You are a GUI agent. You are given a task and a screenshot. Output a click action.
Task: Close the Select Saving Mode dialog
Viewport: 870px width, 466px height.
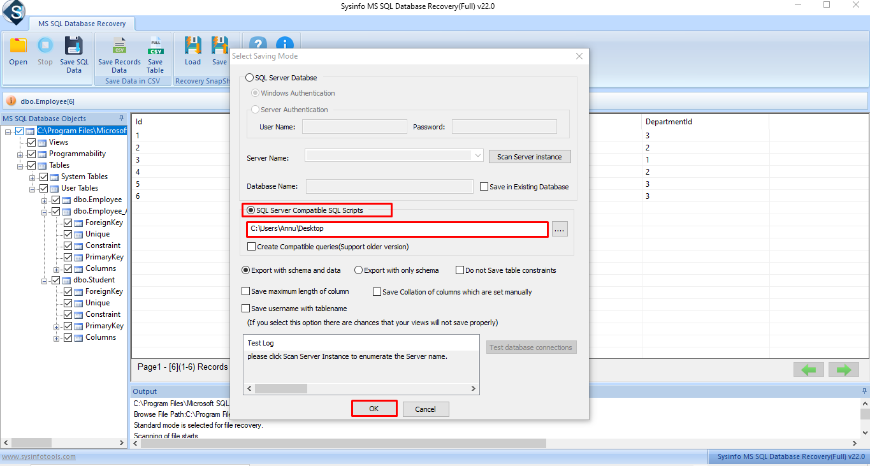point(579,56)
